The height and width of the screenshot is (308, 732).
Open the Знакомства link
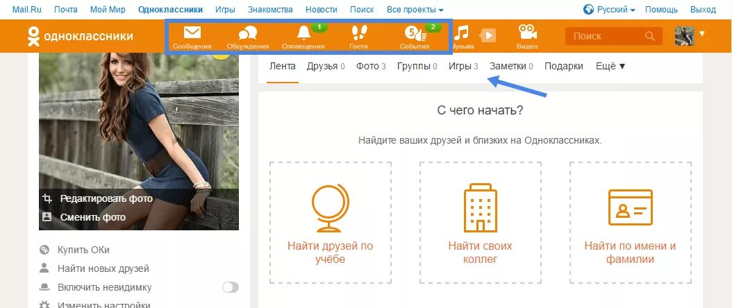point(270,9)
